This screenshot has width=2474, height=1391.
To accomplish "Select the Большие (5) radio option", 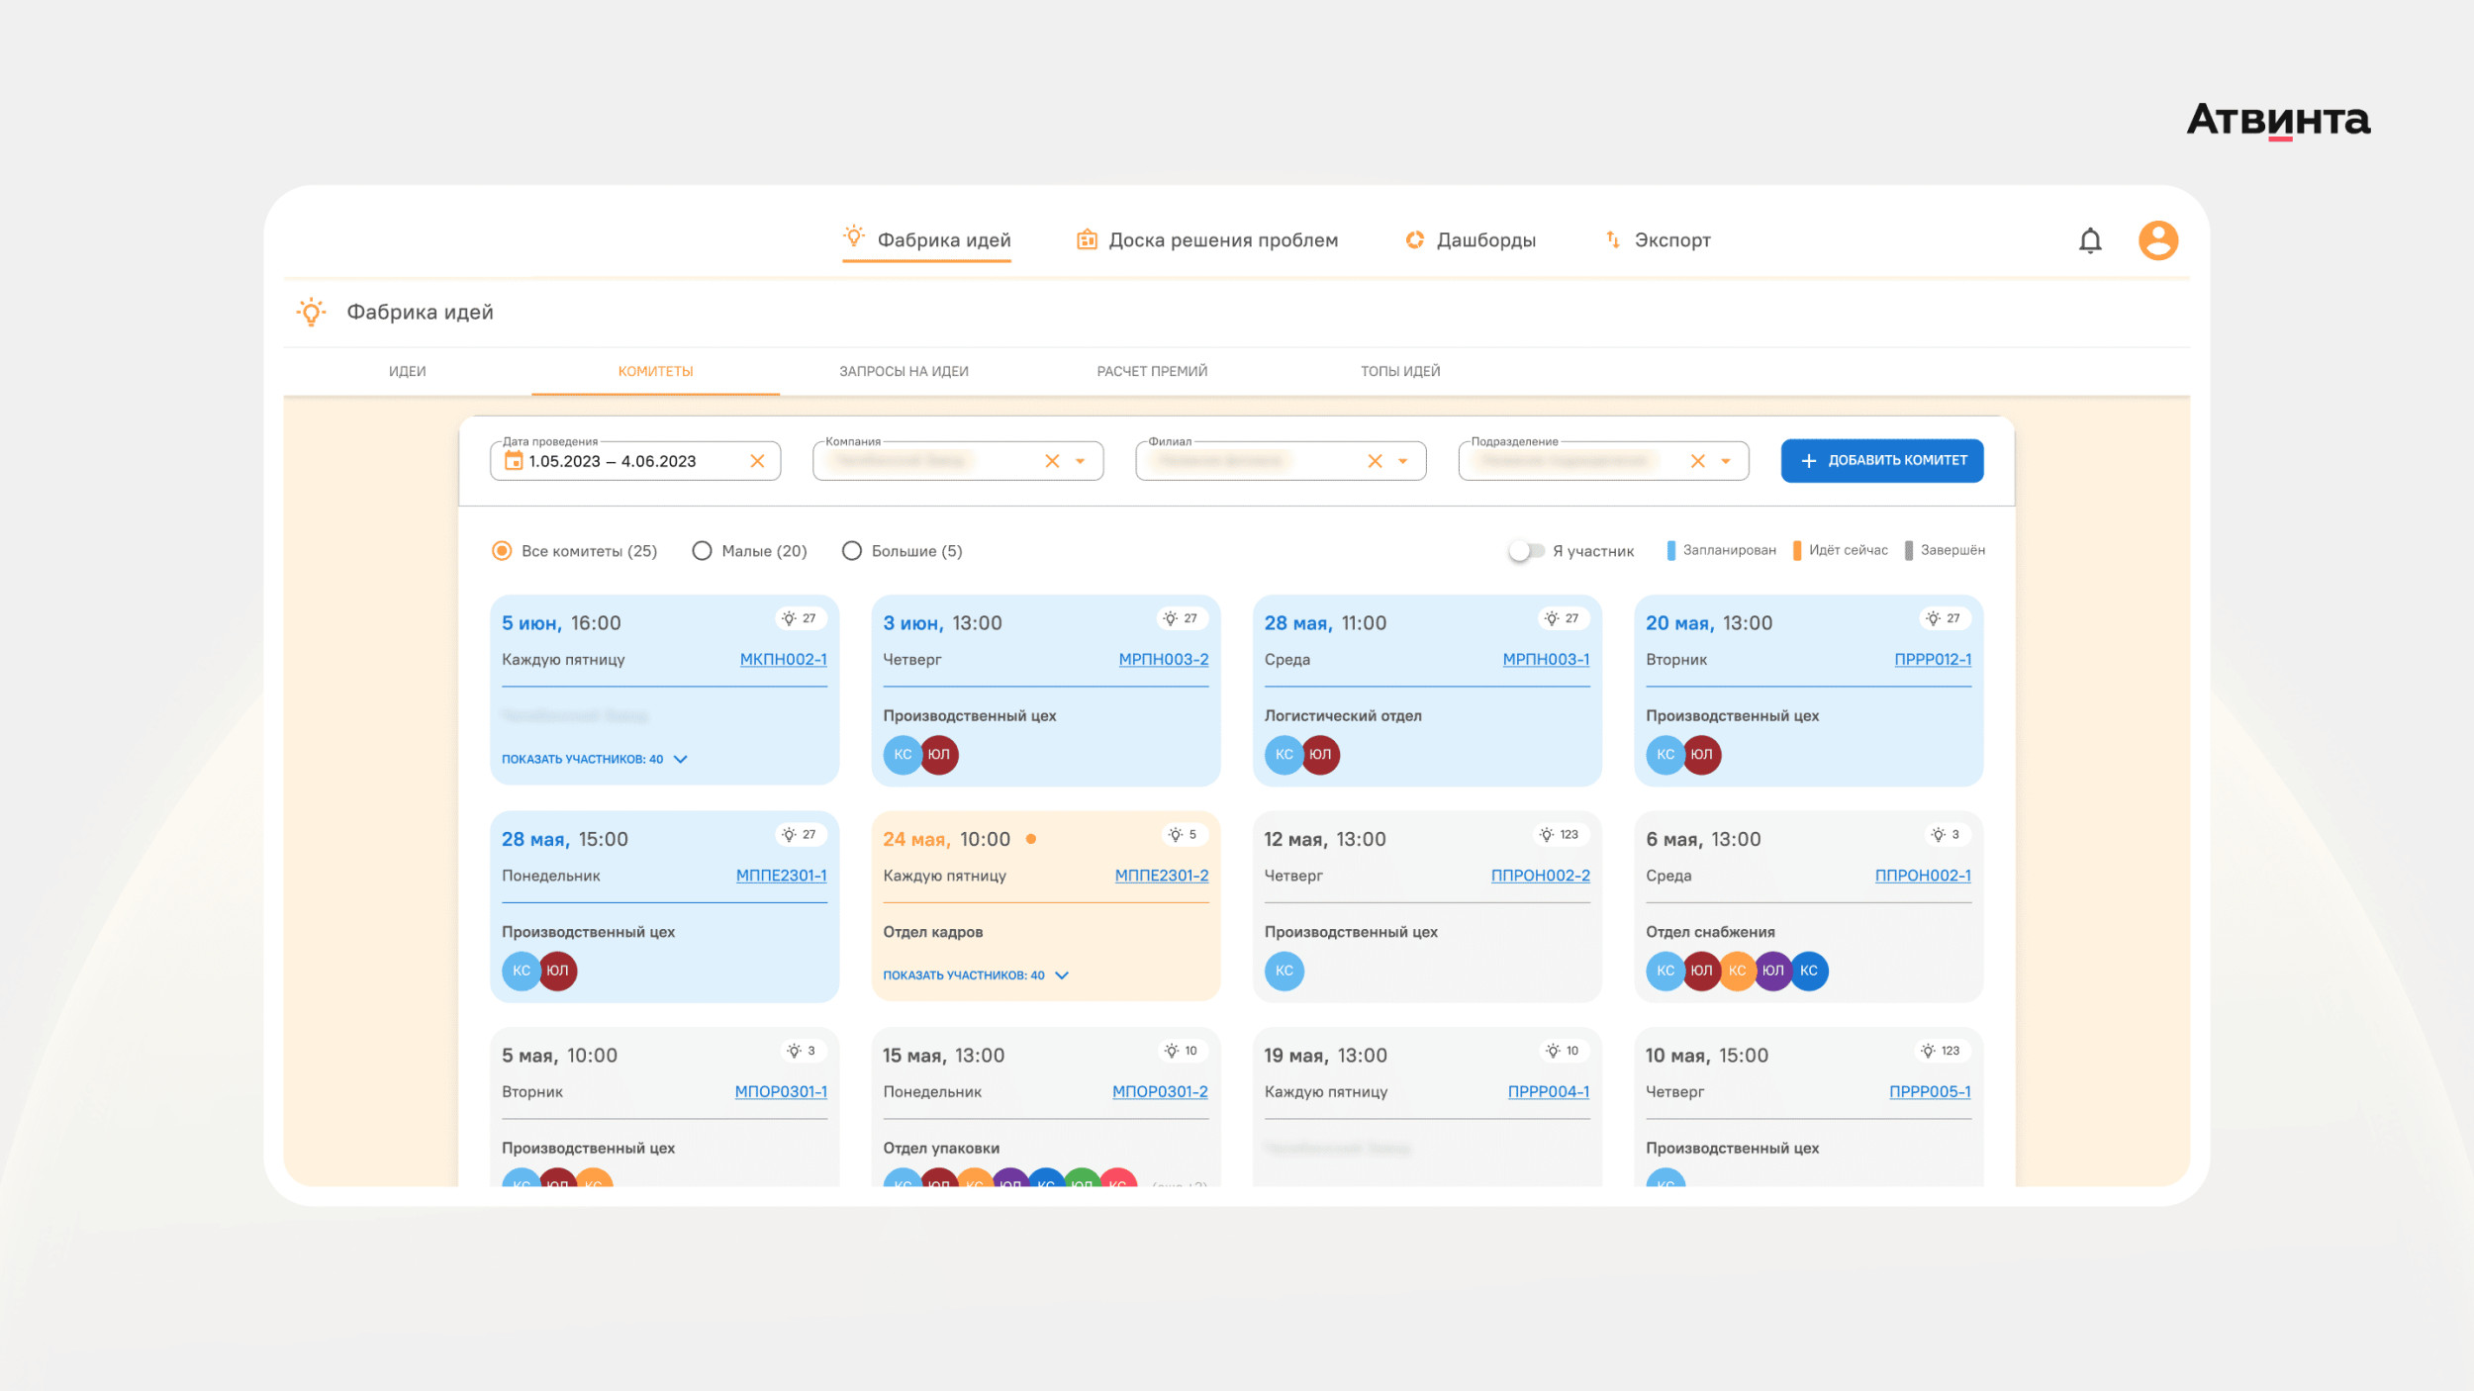I will tap(851, 551).
